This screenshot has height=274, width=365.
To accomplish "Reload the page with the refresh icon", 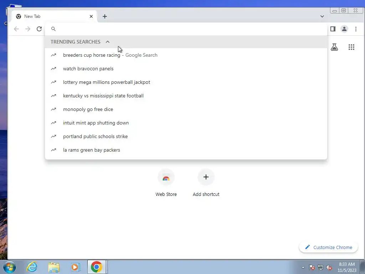I will pyautogui.click(x=39, y=29).
